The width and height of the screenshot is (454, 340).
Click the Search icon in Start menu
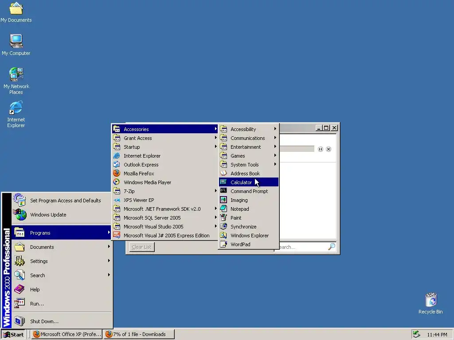coord(20,275)
